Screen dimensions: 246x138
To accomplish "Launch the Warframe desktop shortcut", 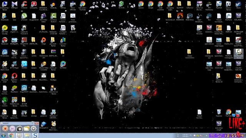I will click(x=229, y=17).
